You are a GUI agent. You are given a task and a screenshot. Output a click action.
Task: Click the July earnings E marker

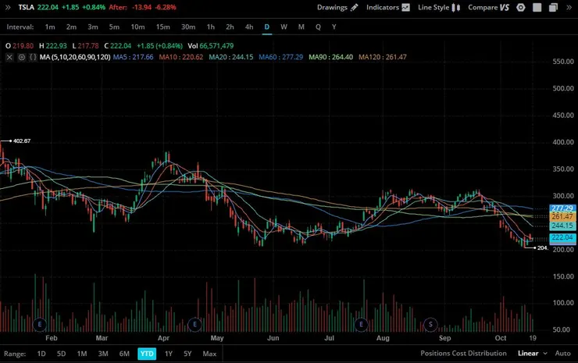pyautogui.click(x=361, y=324)
